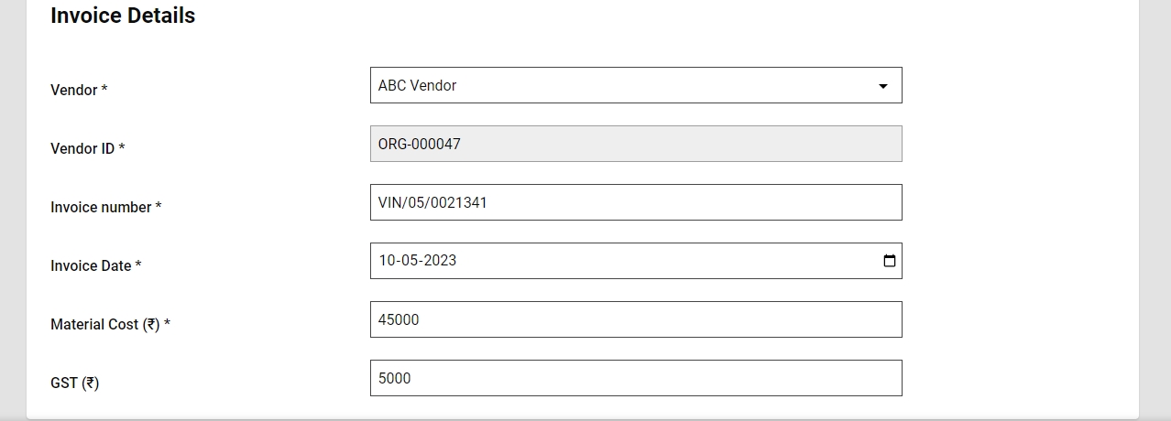Click the Material Cost label text
Screen dimensions: 1171x421
pos(94,324)
